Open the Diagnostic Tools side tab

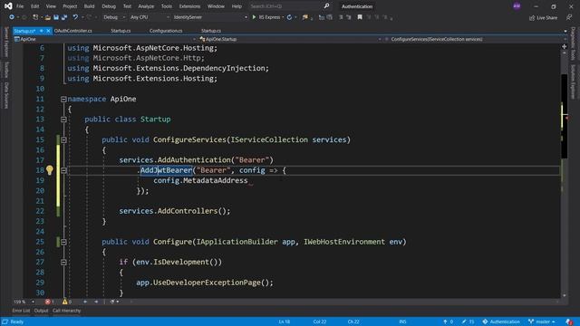pyautogui.click(x=573, y=44)
